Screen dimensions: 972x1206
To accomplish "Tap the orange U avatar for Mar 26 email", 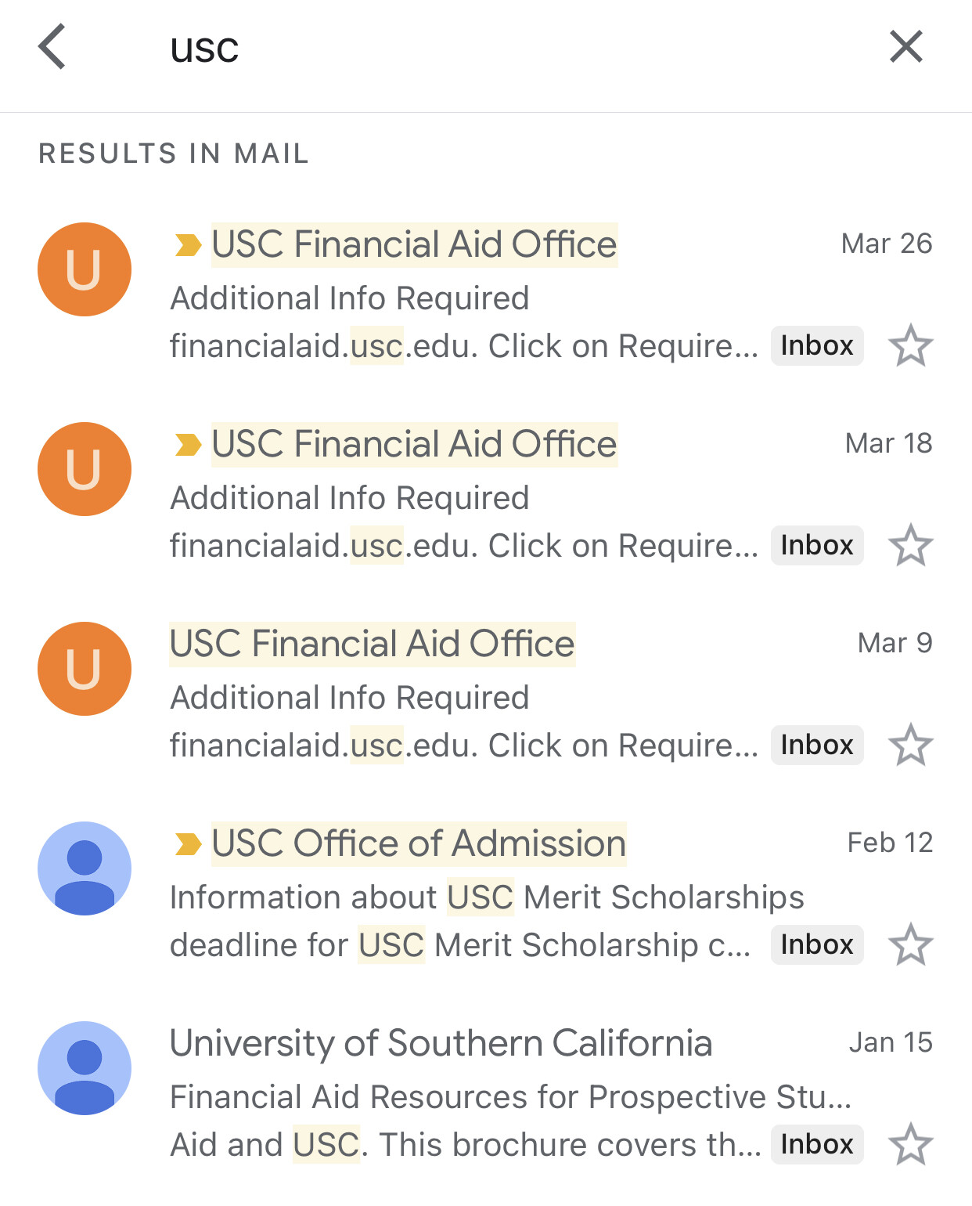I will [x=85, y=269].
